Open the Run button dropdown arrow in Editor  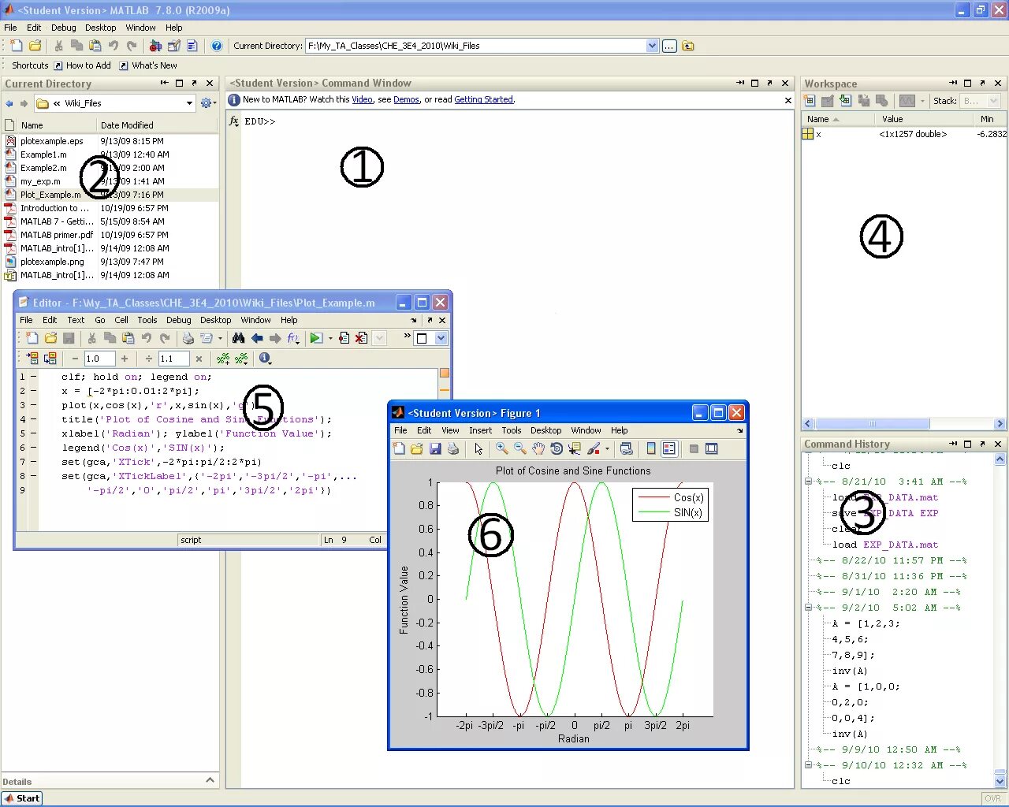[x=330, y=338]
